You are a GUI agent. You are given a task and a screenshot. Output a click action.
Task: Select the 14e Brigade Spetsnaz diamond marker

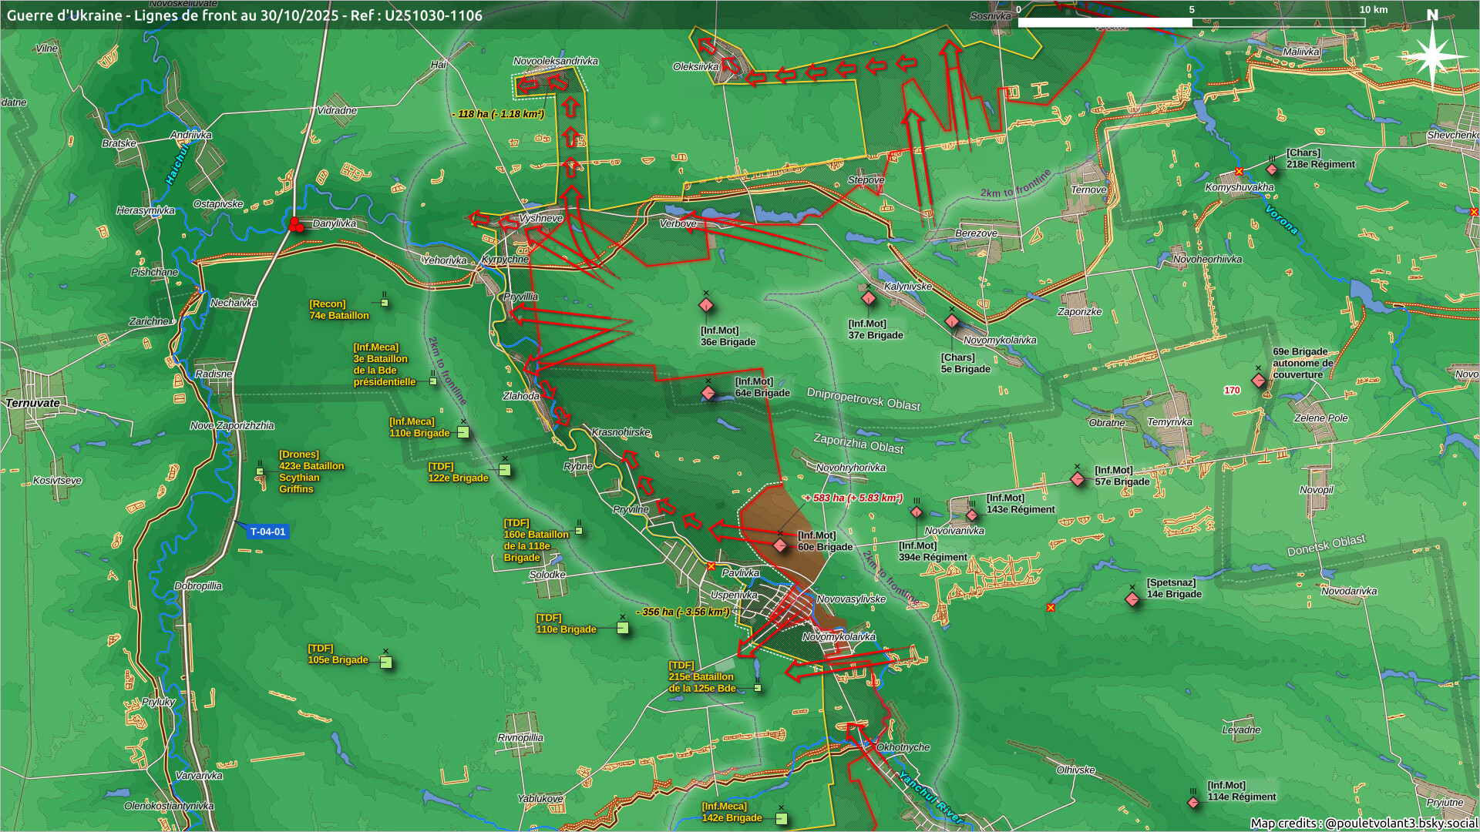click(1132, 599)
